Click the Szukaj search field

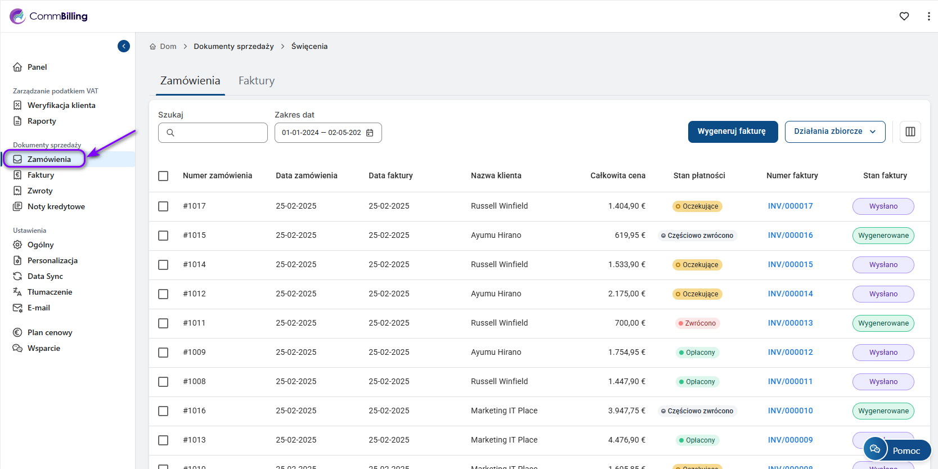click(219, 133)
